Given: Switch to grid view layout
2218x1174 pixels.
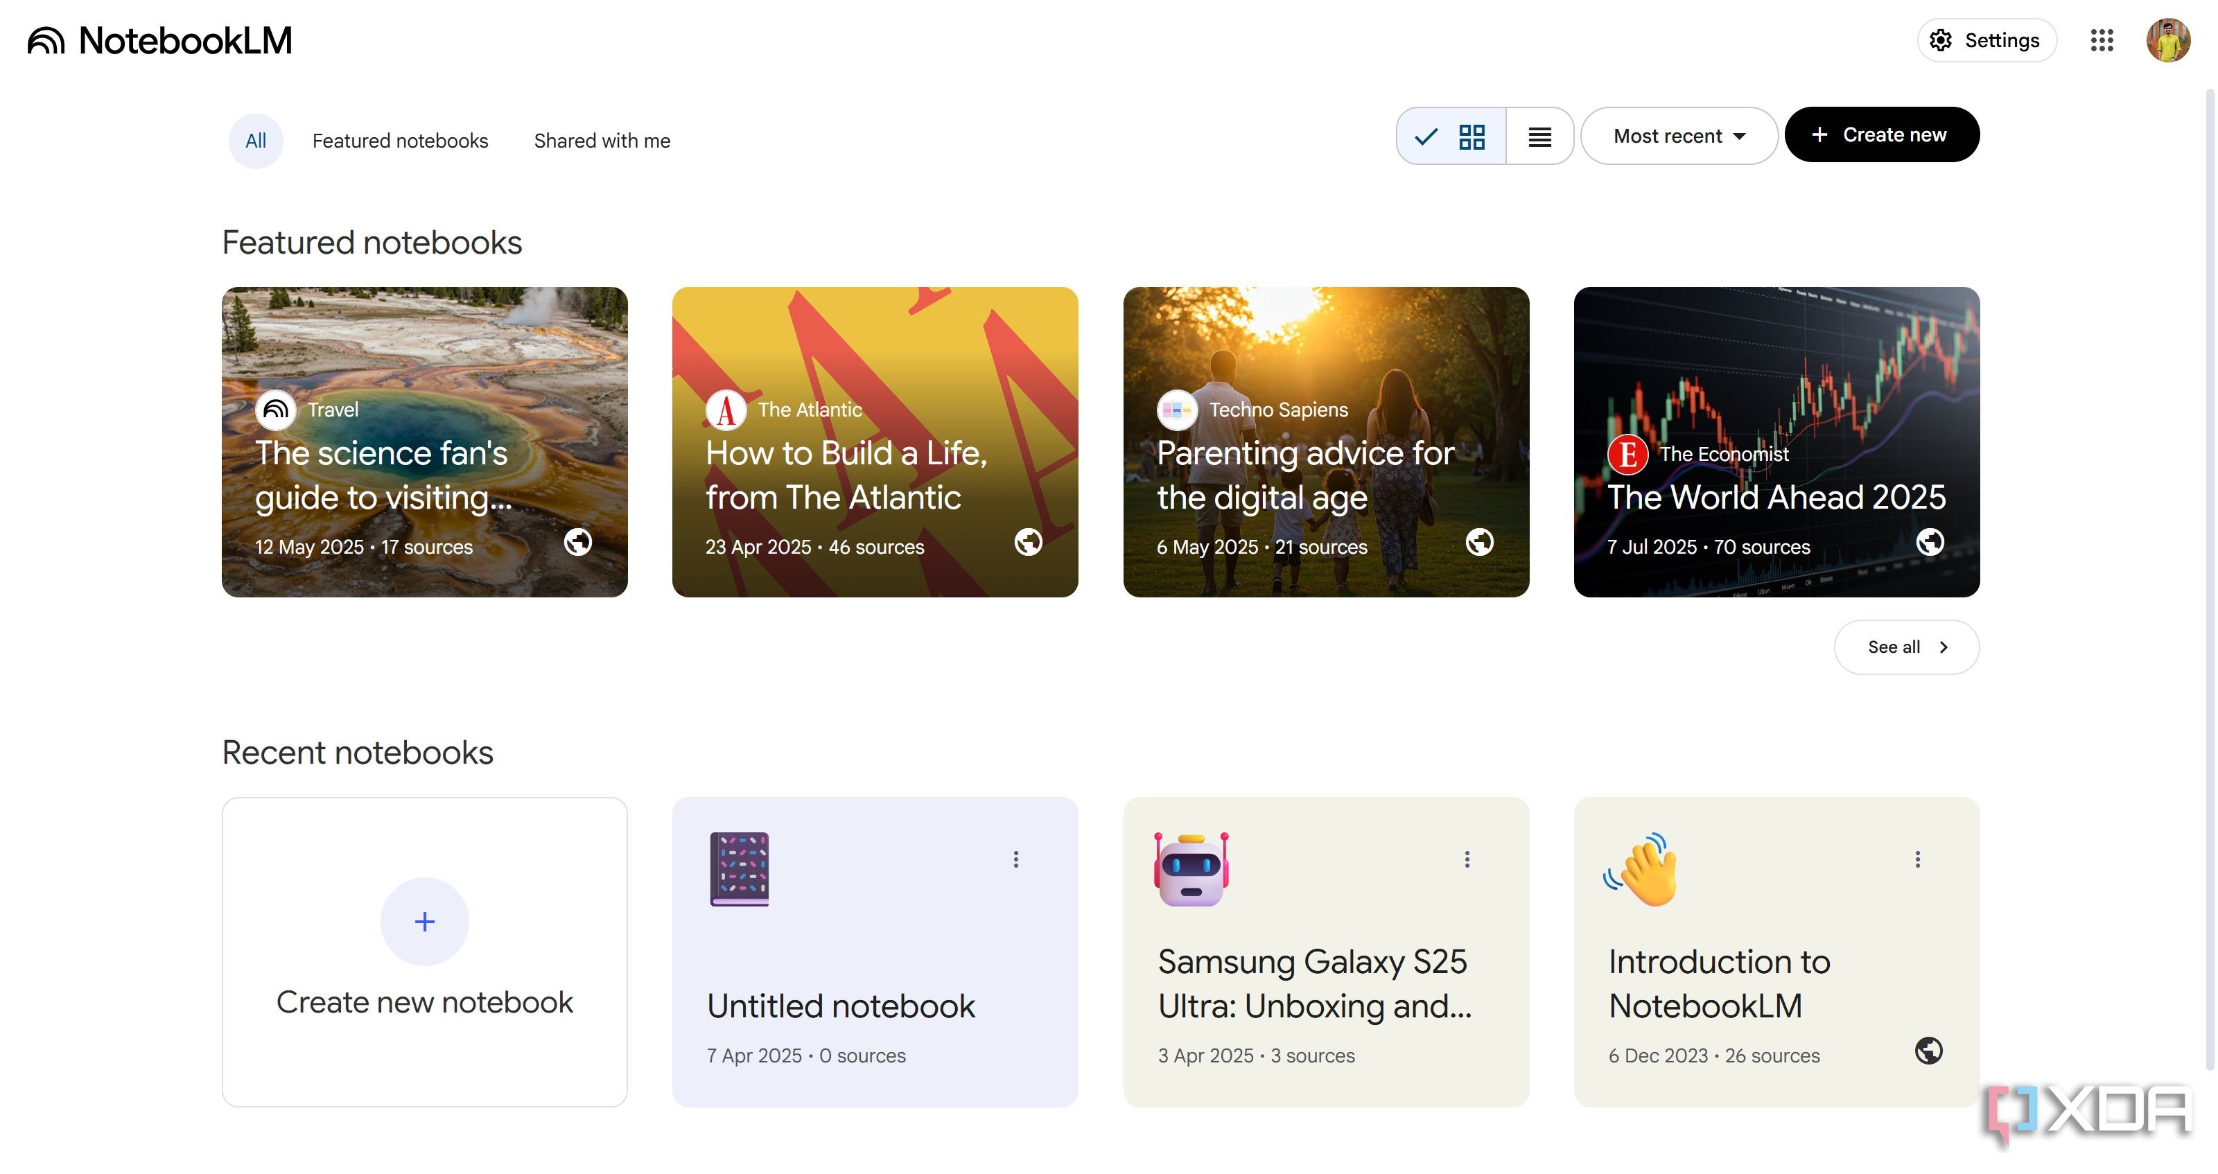Looking at the screenshot, I should point(1451,136).
